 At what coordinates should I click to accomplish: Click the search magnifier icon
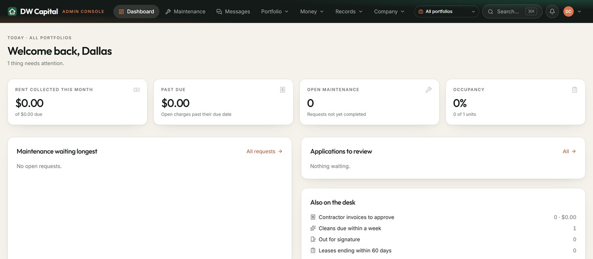(x=491, y=11)
